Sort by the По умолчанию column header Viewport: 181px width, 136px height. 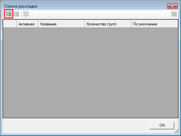154,24
